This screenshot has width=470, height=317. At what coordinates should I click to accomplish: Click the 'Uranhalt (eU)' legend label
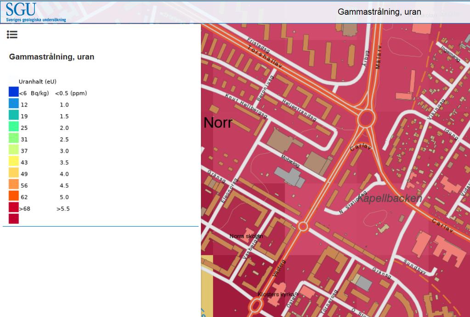[38, 82]
